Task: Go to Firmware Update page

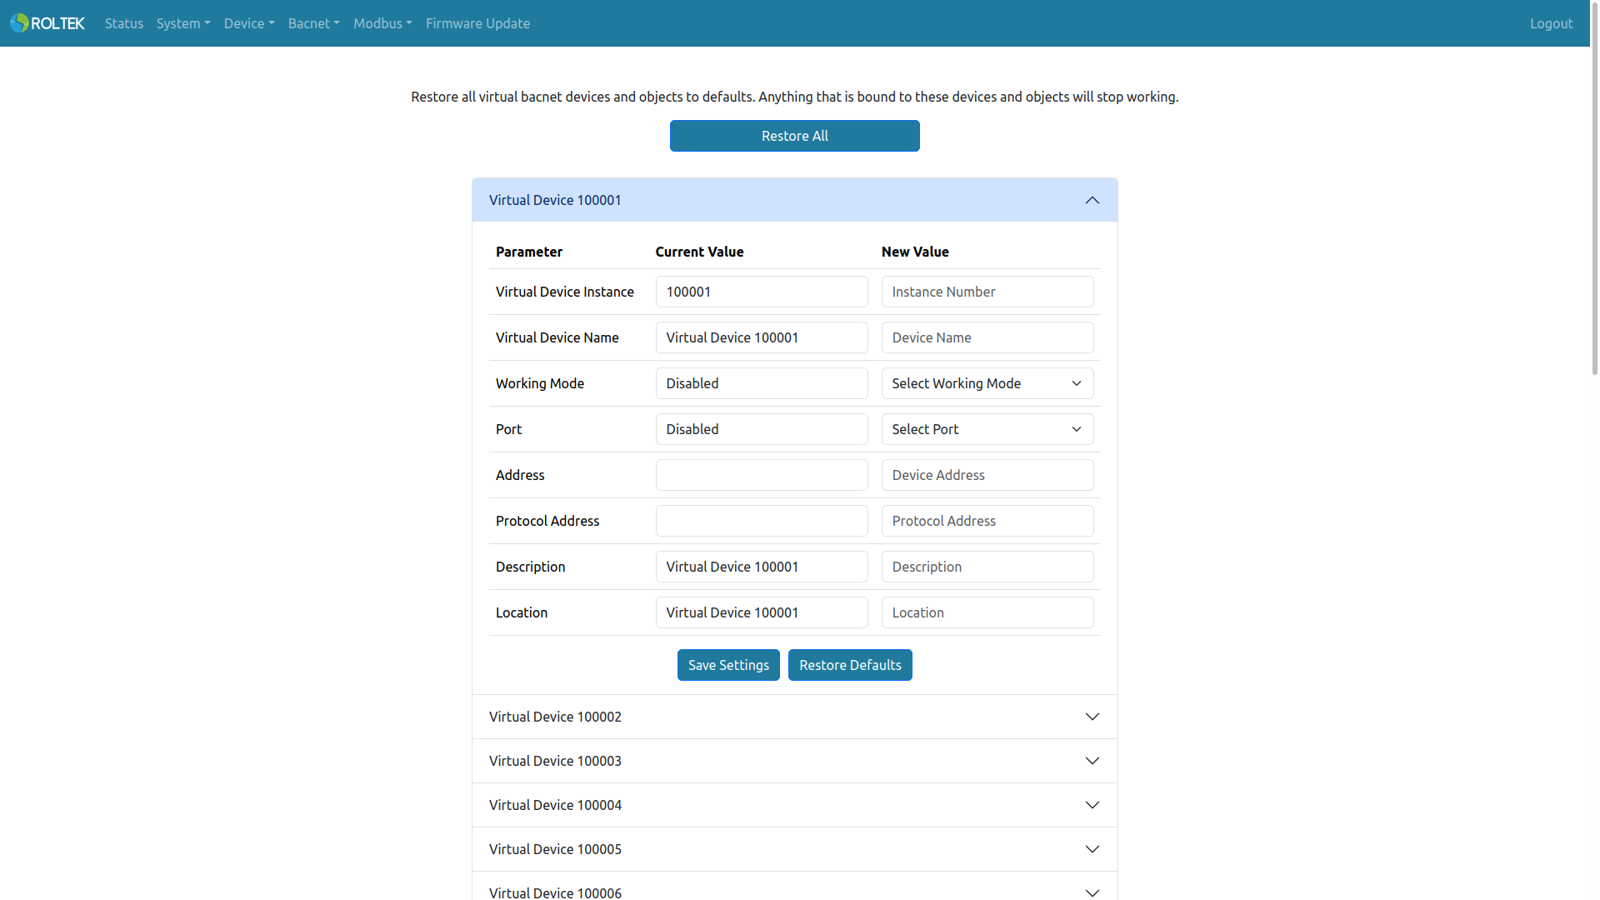Action: [x=477, y=23]
